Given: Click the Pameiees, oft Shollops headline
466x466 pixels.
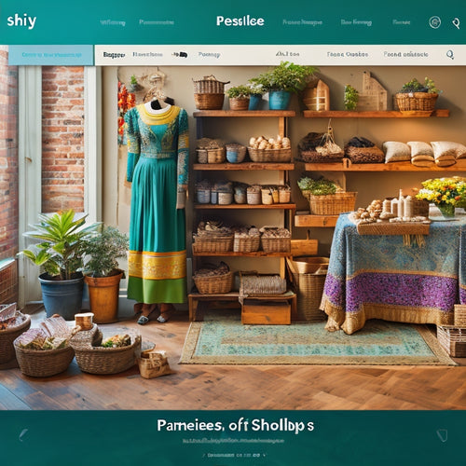Looking at the screenshot, I should click(x=235, y=425).
